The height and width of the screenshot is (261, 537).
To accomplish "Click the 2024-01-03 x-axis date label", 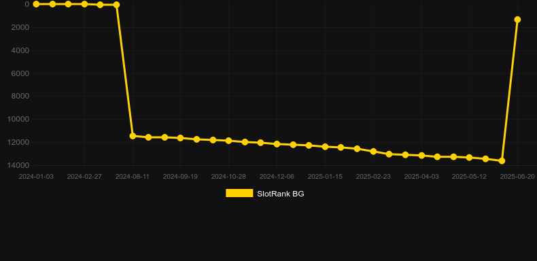I will tap(36, 177).
